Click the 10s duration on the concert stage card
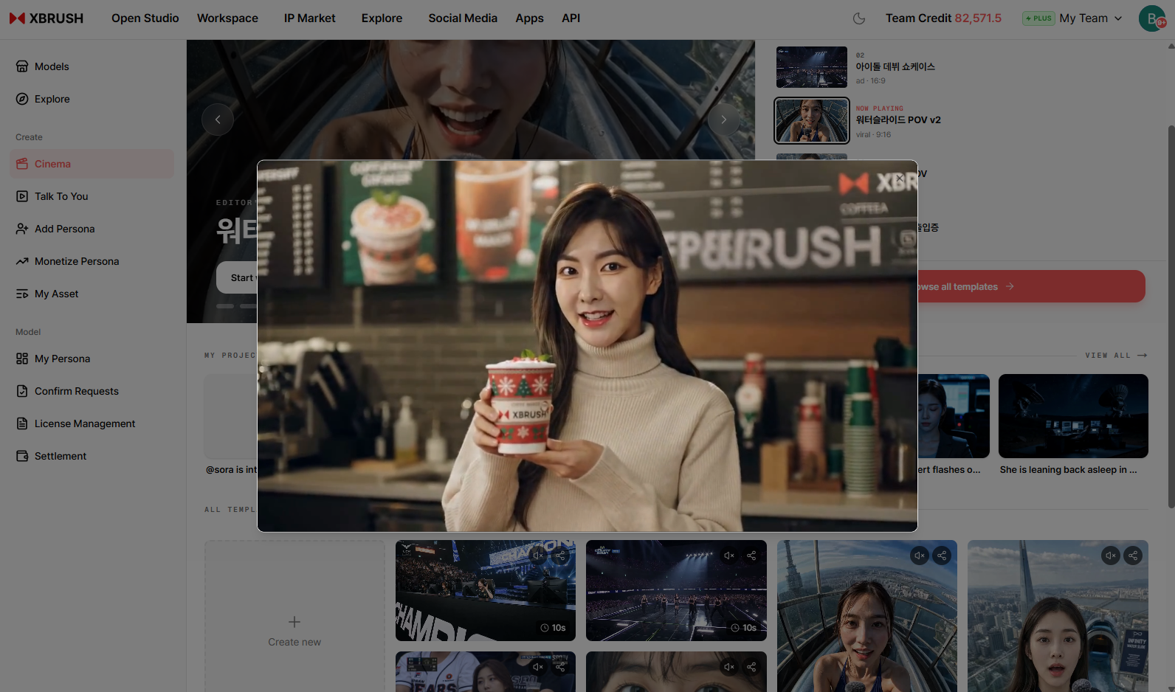1175x692 pixels. click(x=743, y=628)
